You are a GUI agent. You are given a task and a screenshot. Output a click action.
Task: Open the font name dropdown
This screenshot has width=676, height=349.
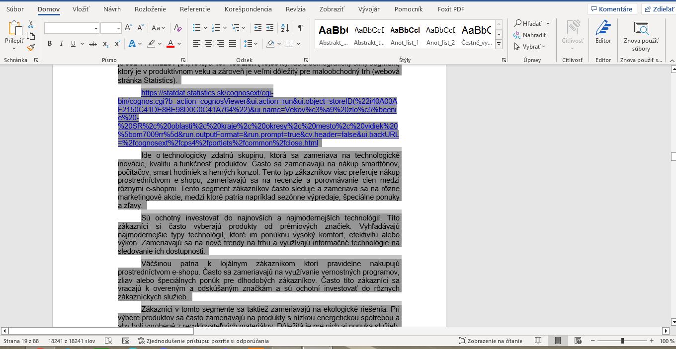tap(96, 28)
